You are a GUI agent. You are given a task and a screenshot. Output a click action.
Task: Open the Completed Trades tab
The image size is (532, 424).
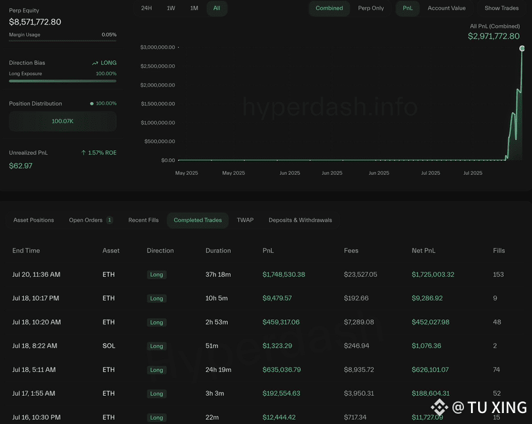(x=198, y=220)
